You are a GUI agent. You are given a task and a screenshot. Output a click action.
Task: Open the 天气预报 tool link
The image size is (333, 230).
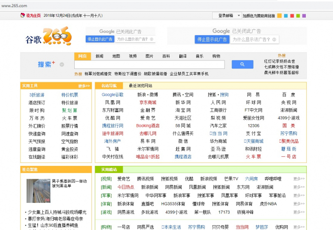(x=37, y=142)
